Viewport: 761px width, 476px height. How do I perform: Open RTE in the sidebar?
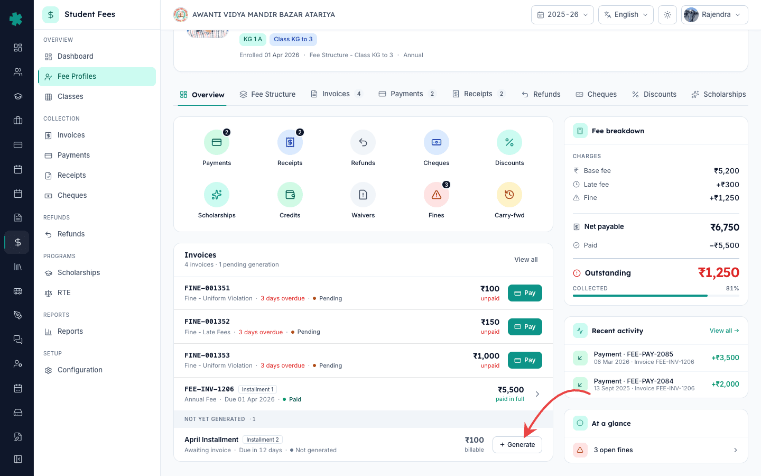pyautogui.click(x=97, y=293)
